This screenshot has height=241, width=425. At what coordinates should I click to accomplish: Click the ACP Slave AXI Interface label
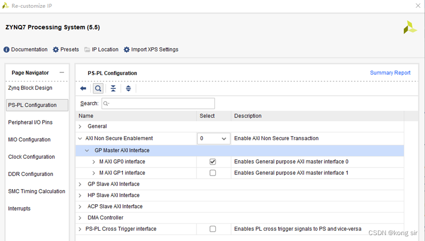pos(115,206)
